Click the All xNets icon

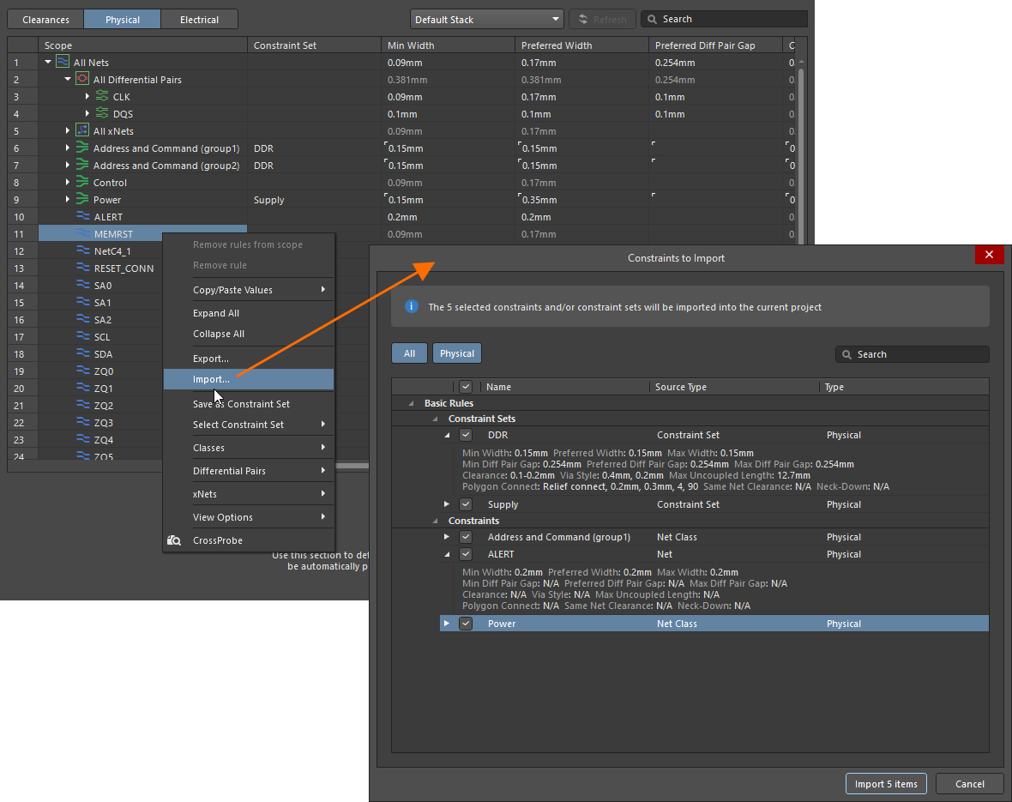[82, 130]
